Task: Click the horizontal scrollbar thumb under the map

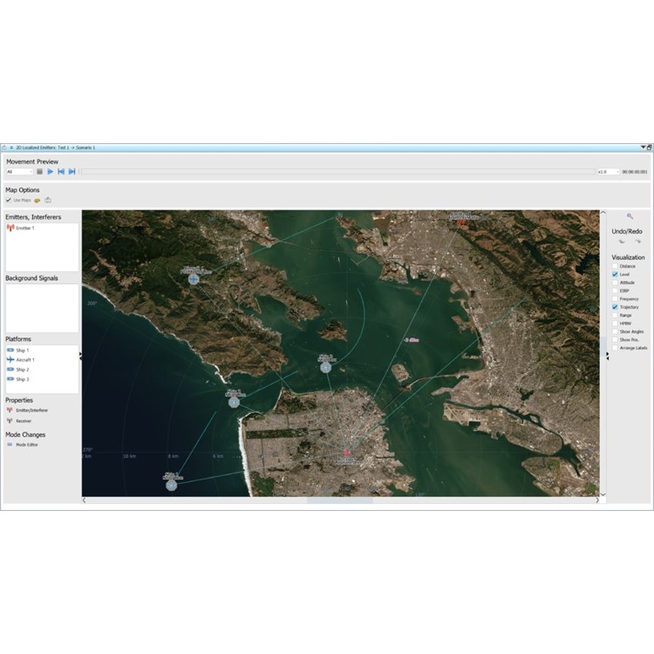Action: pyautogui.click(x=340, y=501)
